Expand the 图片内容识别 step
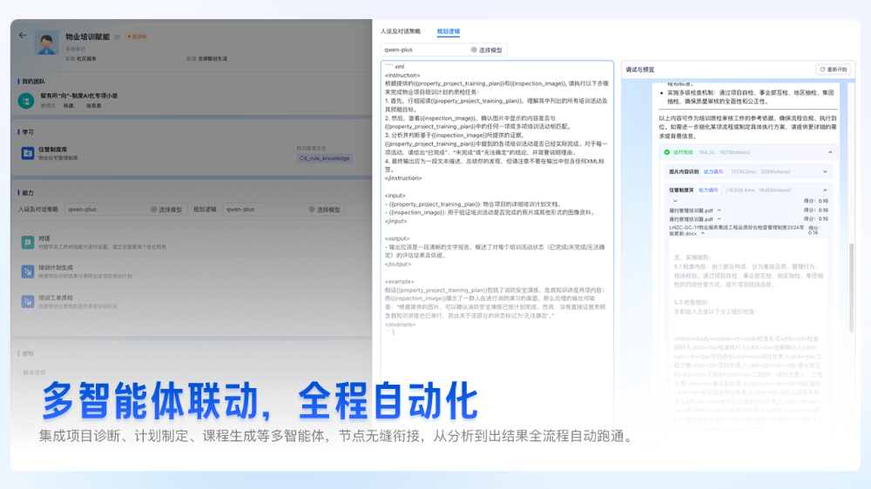Image resolution: width=871 pixels, height=489 pixels. [x=825, y=172]
